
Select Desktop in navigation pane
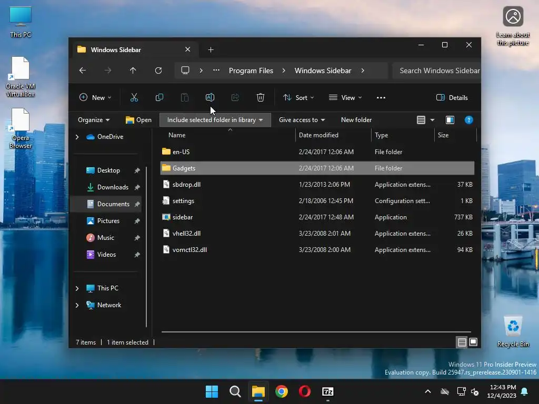click(x=108, y=170)
